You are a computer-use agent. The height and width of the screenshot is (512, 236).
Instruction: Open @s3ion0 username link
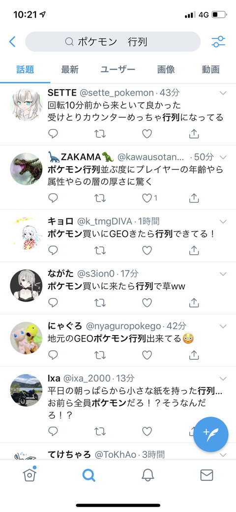point(97,273)
